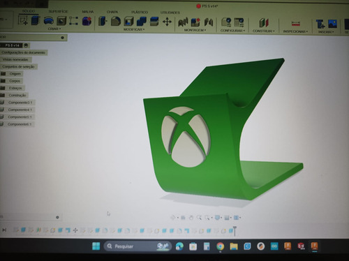The image size is (349, 261).
Task: Open the Montagem dropdown menu
Action: coord(195,30)
